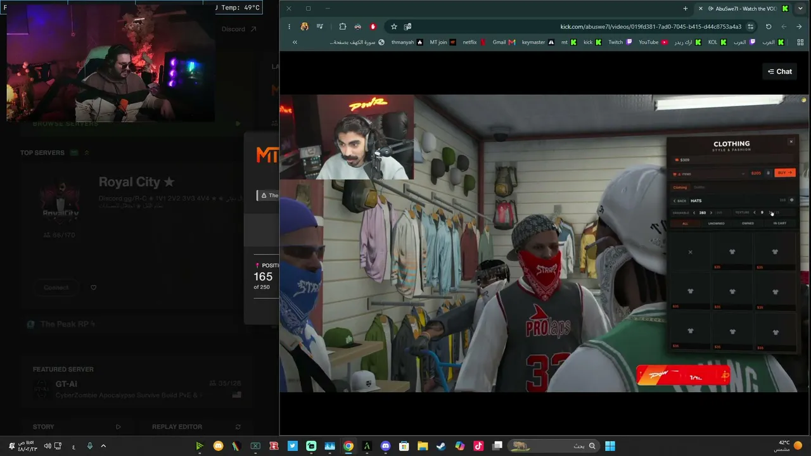This screenshot has height=456, width=811.
Task: Open the MT join bookmark
Action: click(443, 42)
